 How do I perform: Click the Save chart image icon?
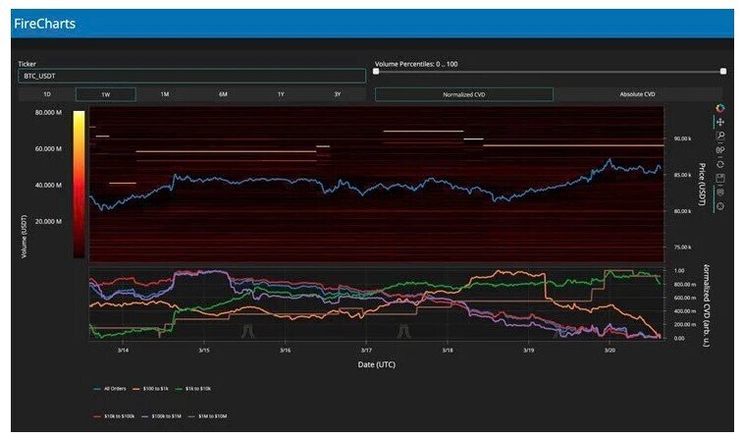[720, 178]
